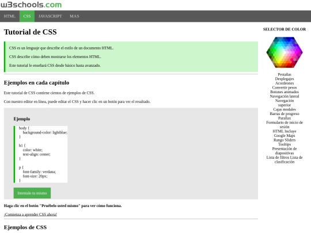Open the Google Maps sidebar link
311x233 pixels.
(x=285, y=136)
